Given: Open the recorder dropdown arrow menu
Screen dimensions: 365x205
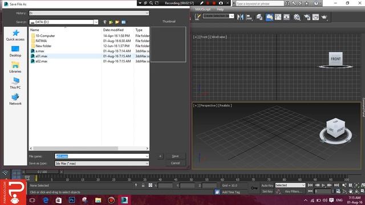Looking at the screenshot, I should (140, 3).
